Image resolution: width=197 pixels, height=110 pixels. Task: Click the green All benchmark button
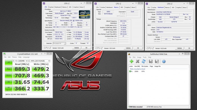(x=8, y=62)
